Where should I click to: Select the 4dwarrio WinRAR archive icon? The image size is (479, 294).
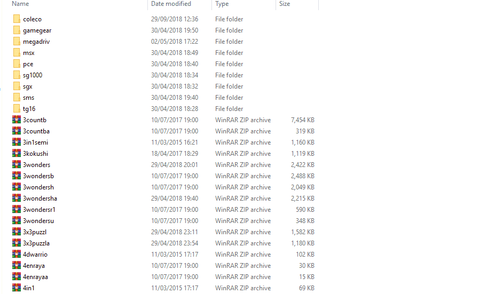coord(17,254)
